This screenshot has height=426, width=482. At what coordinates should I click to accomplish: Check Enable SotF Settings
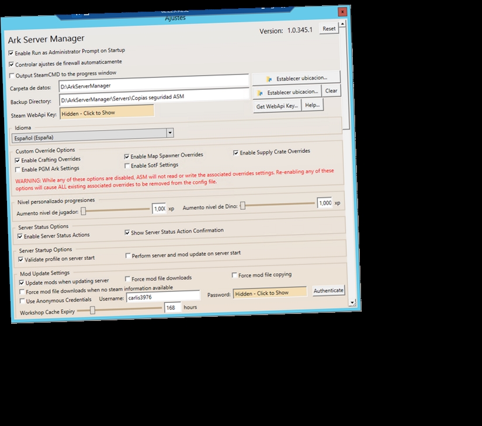(127, 166)
